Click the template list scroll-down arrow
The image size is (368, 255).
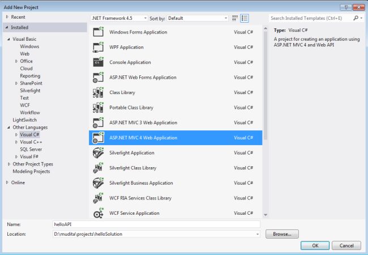266,215
